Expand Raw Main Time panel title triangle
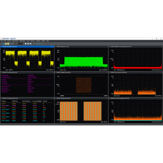Viewport: 163px width, 163px height. tap(2, 47)
